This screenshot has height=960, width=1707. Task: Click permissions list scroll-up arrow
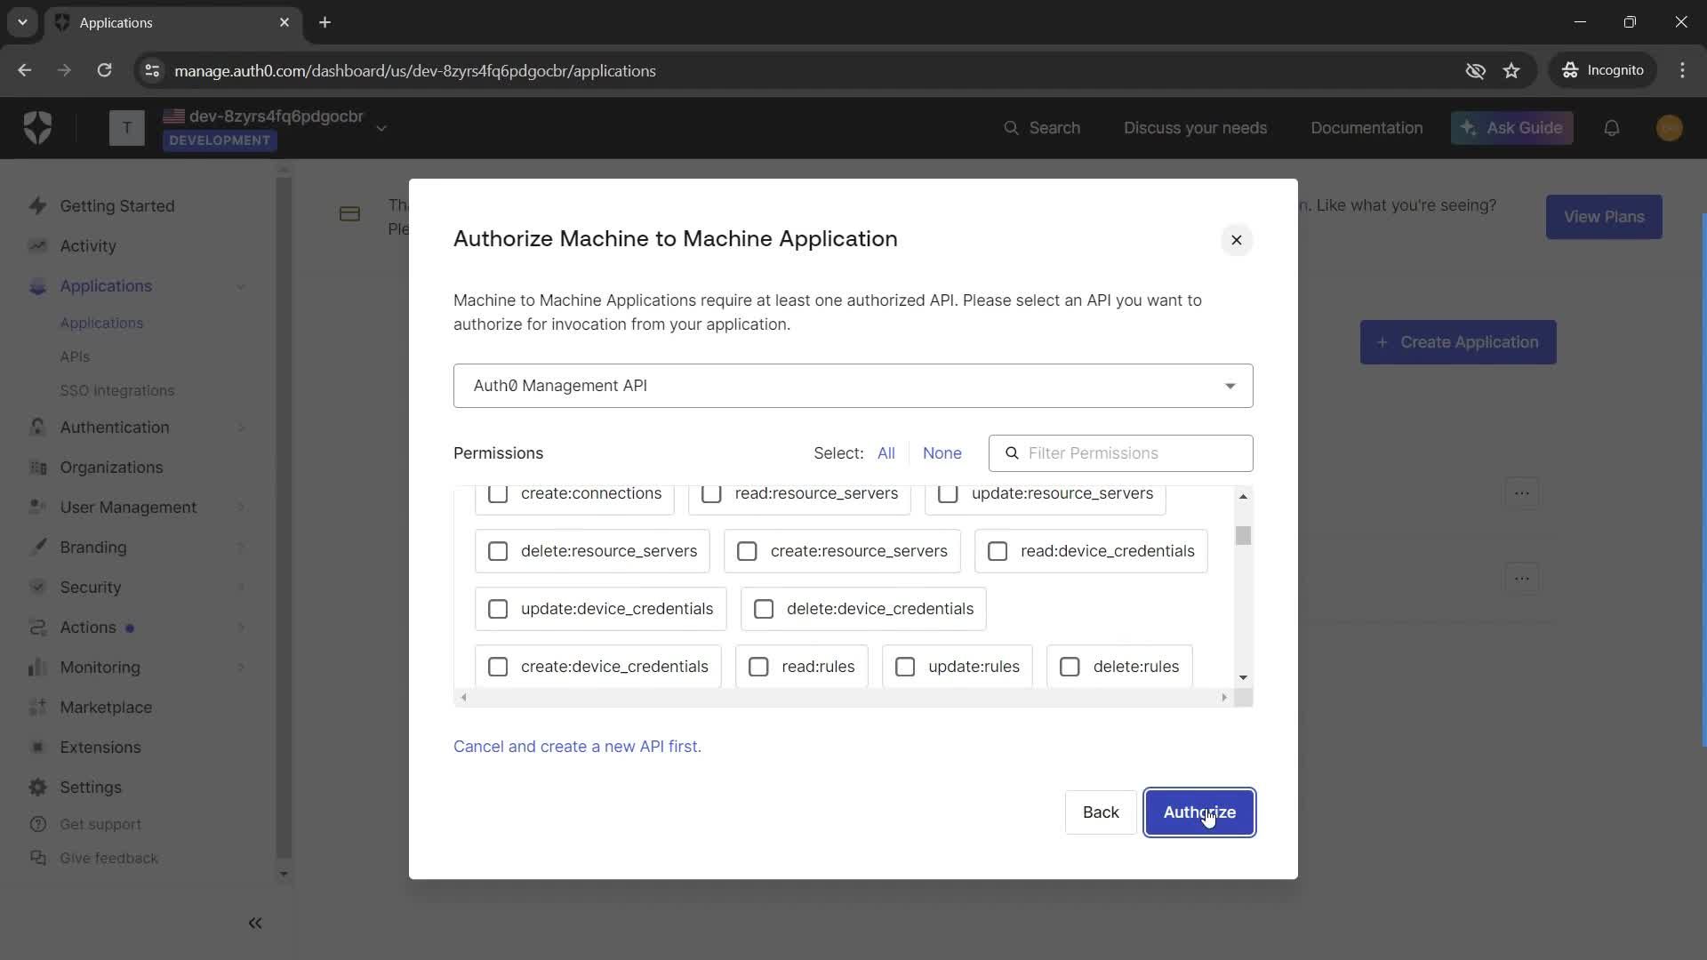1243,496
